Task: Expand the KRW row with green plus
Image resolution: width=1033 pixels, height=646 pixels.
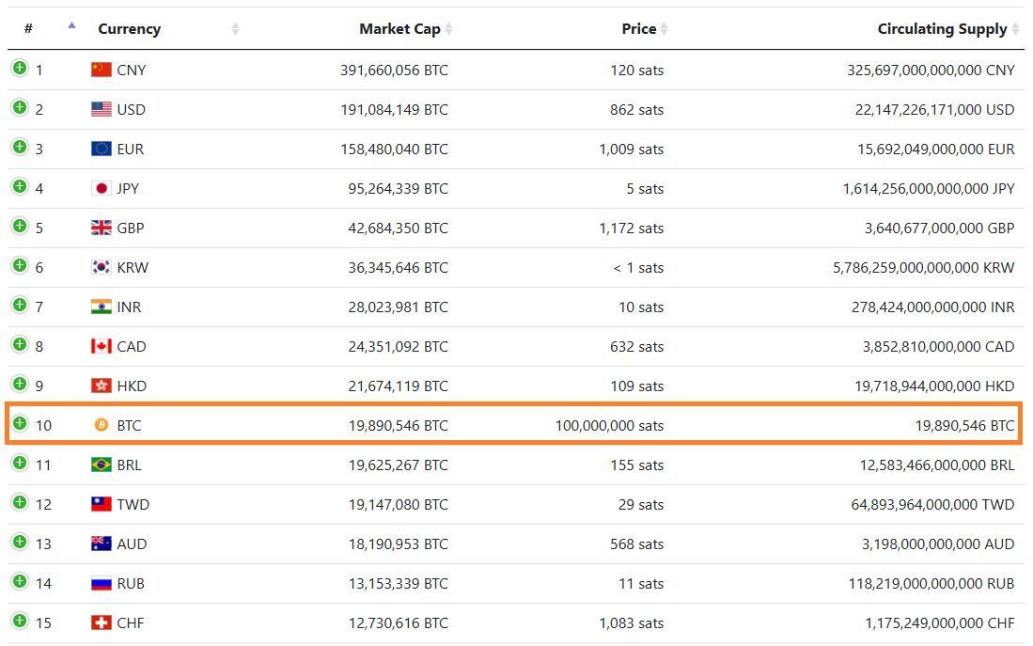Action: pyautogui.click(x=20, y=266)
